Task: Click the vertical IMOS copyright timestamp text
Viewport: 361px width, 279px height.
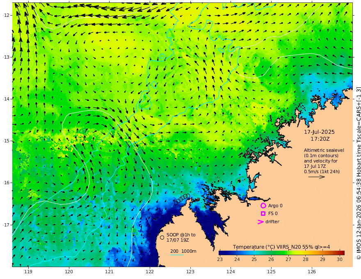Action: [x=358, y=173]
